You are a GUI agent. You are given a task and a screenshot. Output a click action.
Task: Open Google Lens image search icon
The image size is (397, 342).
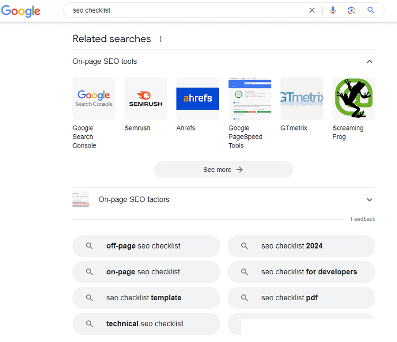[x=351, y=11]
